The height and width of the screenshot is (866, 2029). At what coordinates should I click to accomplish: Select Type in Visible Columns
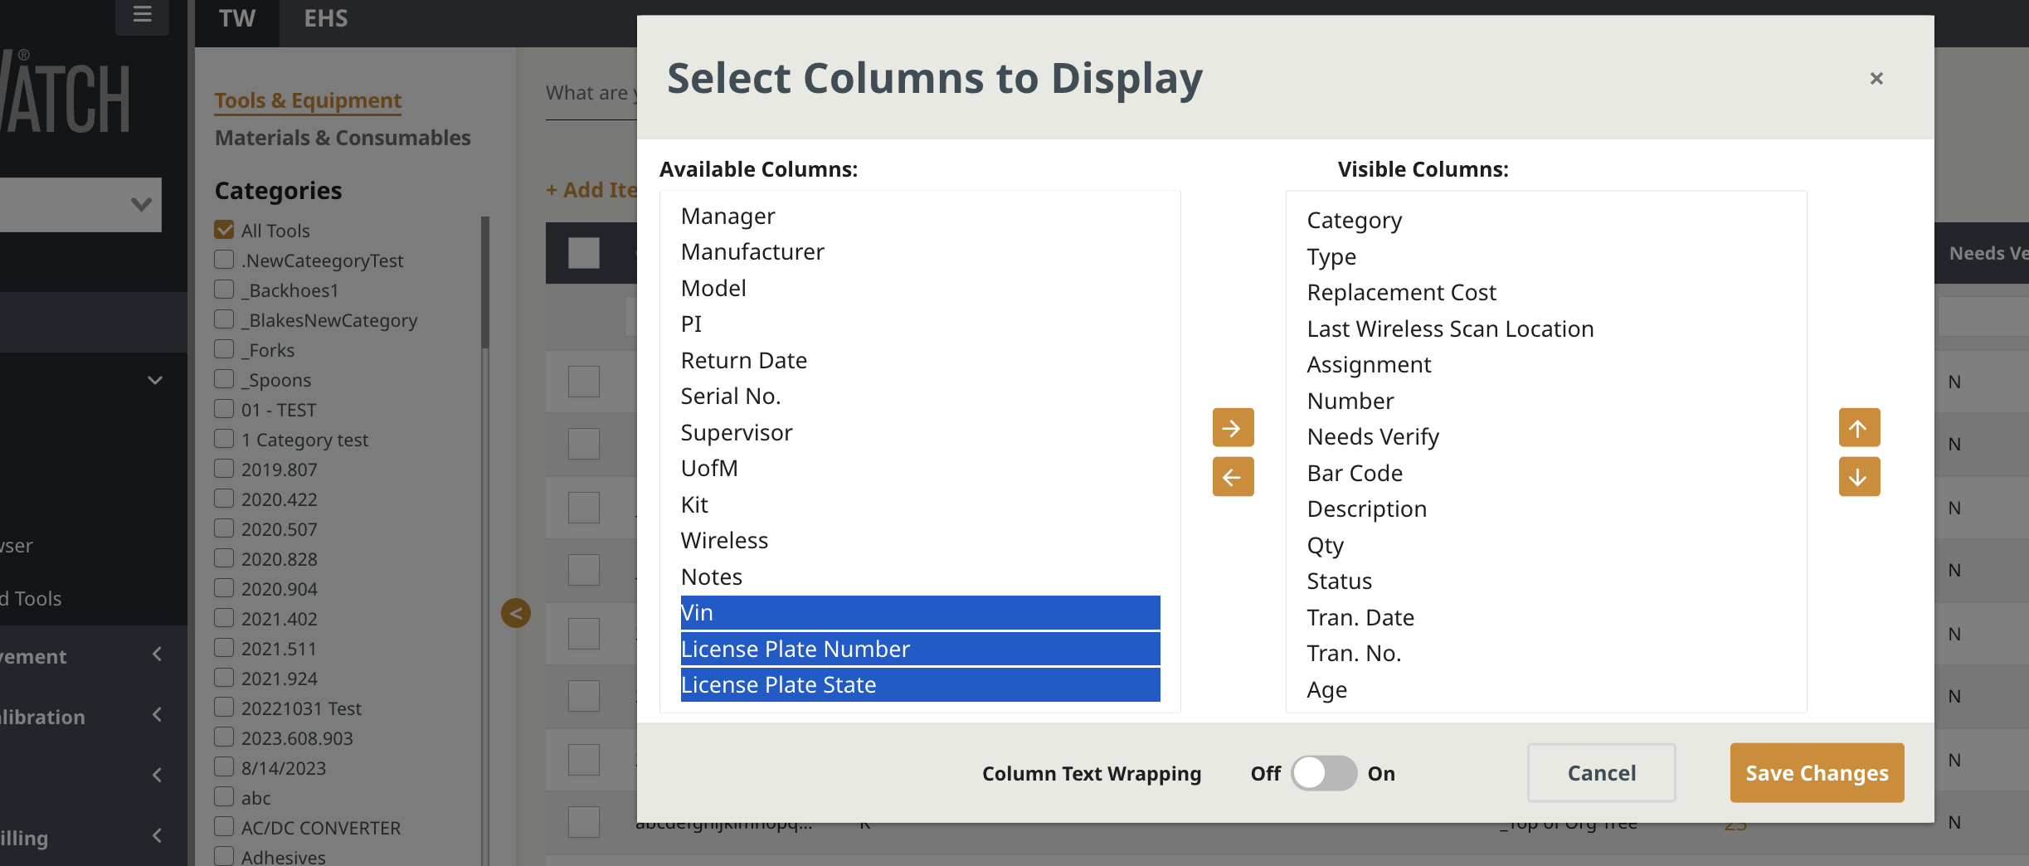pyautogui.click(x=1546, y=257)
